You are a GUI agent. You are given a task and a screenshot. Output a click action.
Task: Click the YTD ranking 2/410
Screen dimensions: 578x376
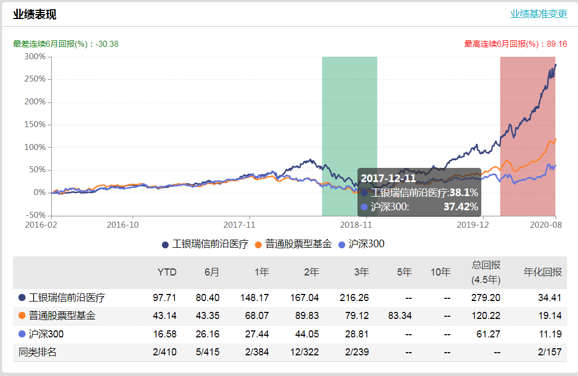click(165, 352)
